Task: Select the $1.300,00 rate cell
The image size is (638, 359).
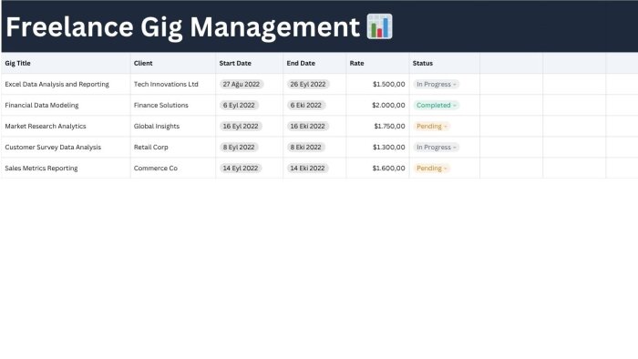Action: 377,148
